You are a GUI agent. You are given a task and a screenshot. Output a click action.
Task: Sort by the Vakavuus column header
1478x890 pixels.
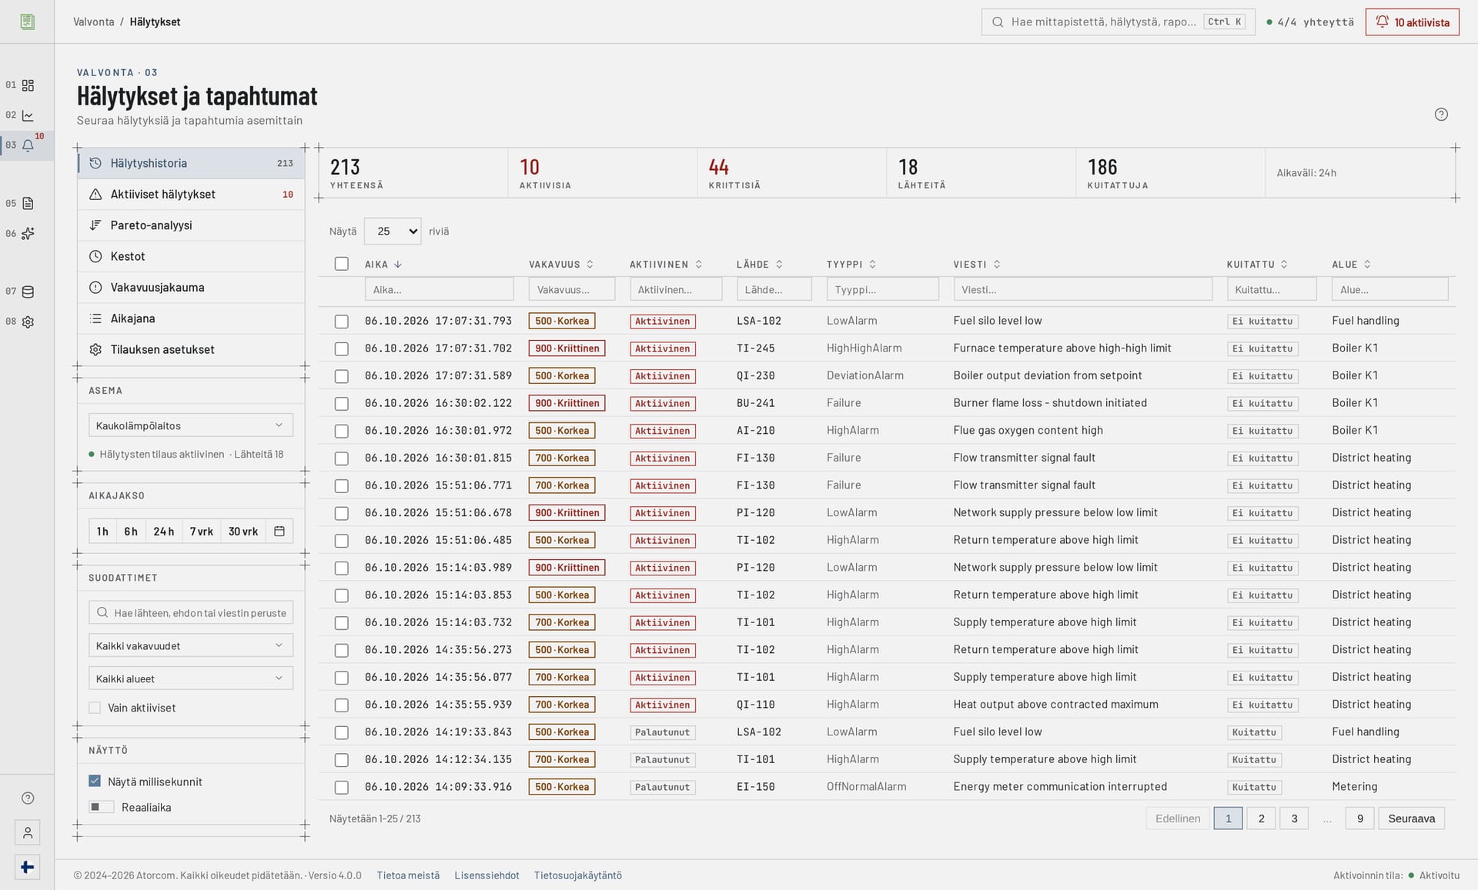[561, 265]
